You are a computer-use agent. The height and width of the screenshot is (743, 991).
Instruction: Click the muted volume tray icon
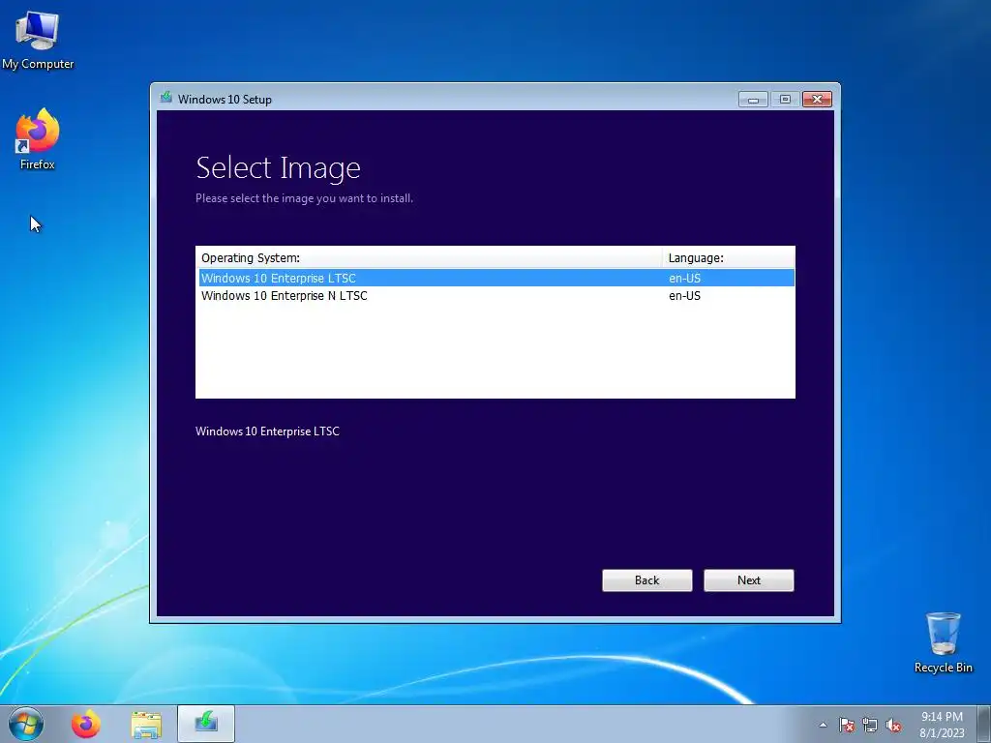click(x=893, y=725)
